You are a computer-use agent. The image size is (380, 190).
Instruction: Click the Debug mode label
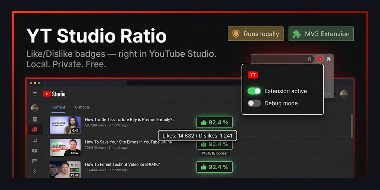pyautogui.click(x=281, y=103)
